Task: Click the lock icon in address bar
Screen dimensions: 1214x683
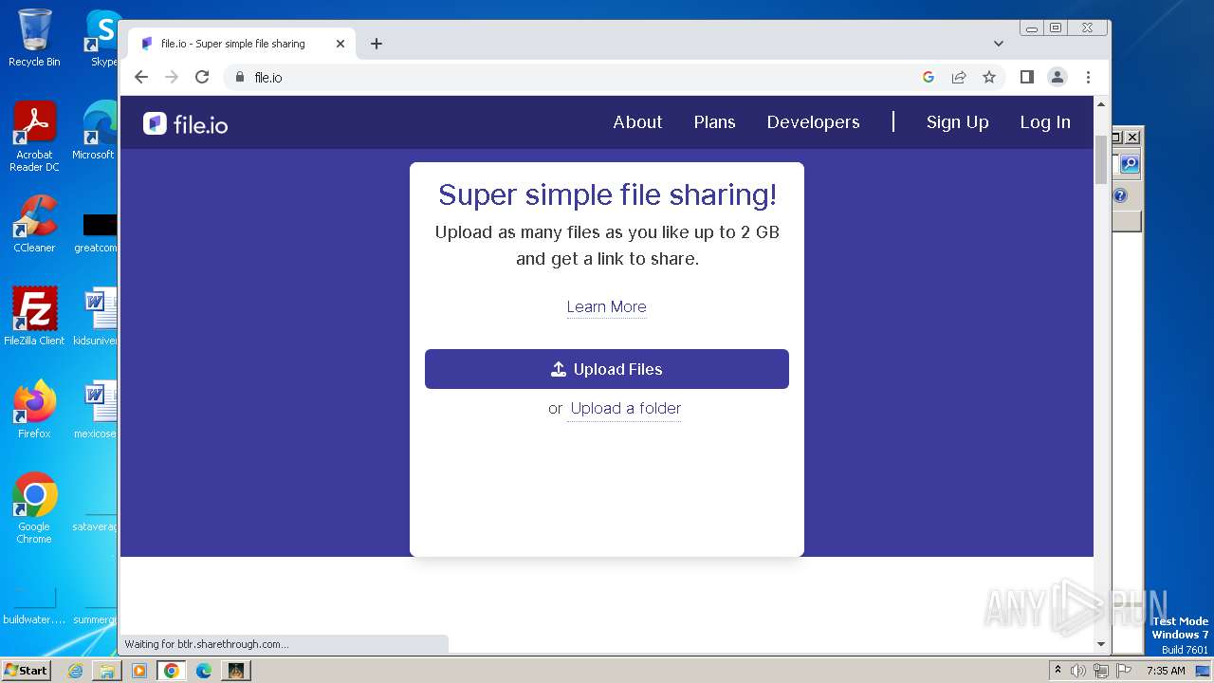Action: pyautogui.click(x=240, y=77)
